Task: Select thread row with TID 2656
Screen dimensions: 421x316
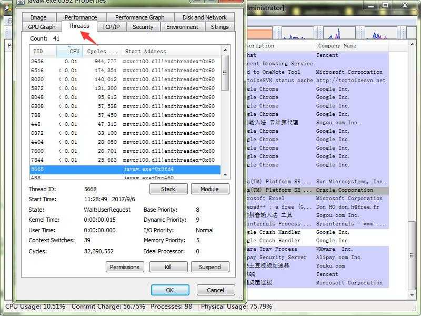Action: point(125,62)
